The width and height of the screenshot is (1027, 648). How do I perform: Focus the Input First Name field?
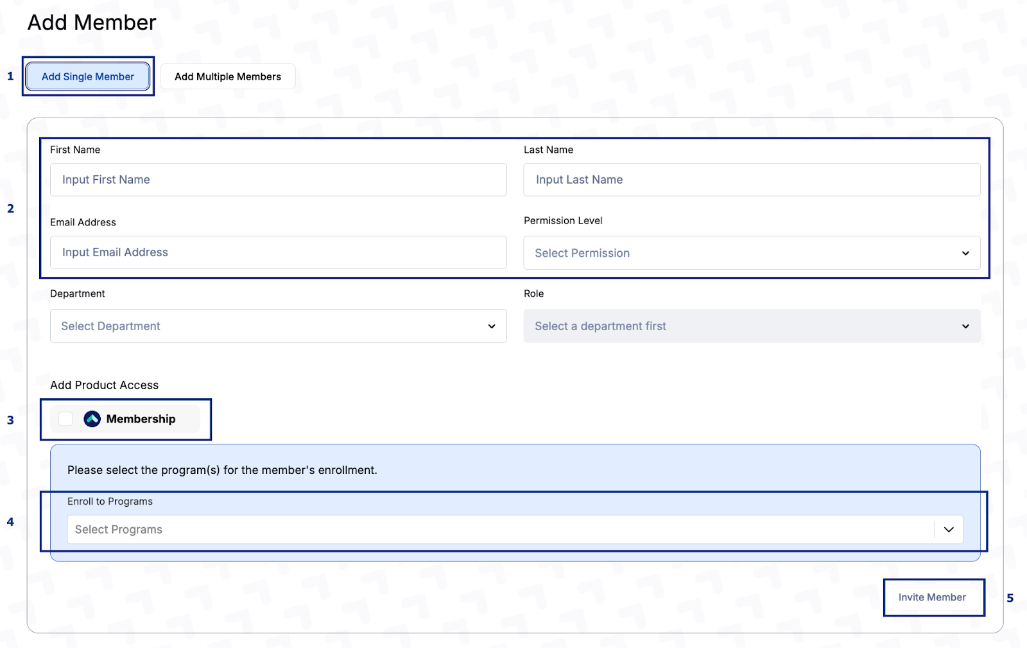click(278, 180)
